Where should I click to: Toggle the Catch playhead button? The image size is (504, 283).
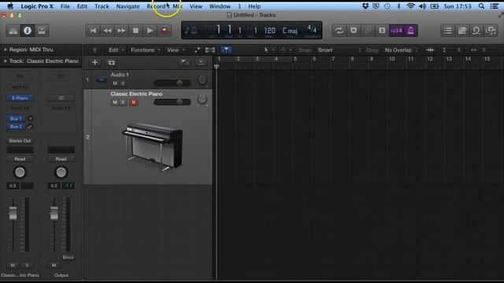(226, 50)
